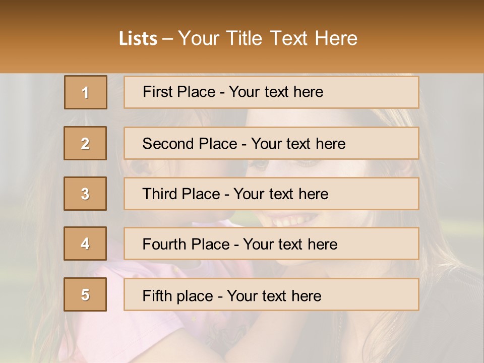Select the Your Title Text Here heading
Screen dimensions: 484x363
click(268, 38)
